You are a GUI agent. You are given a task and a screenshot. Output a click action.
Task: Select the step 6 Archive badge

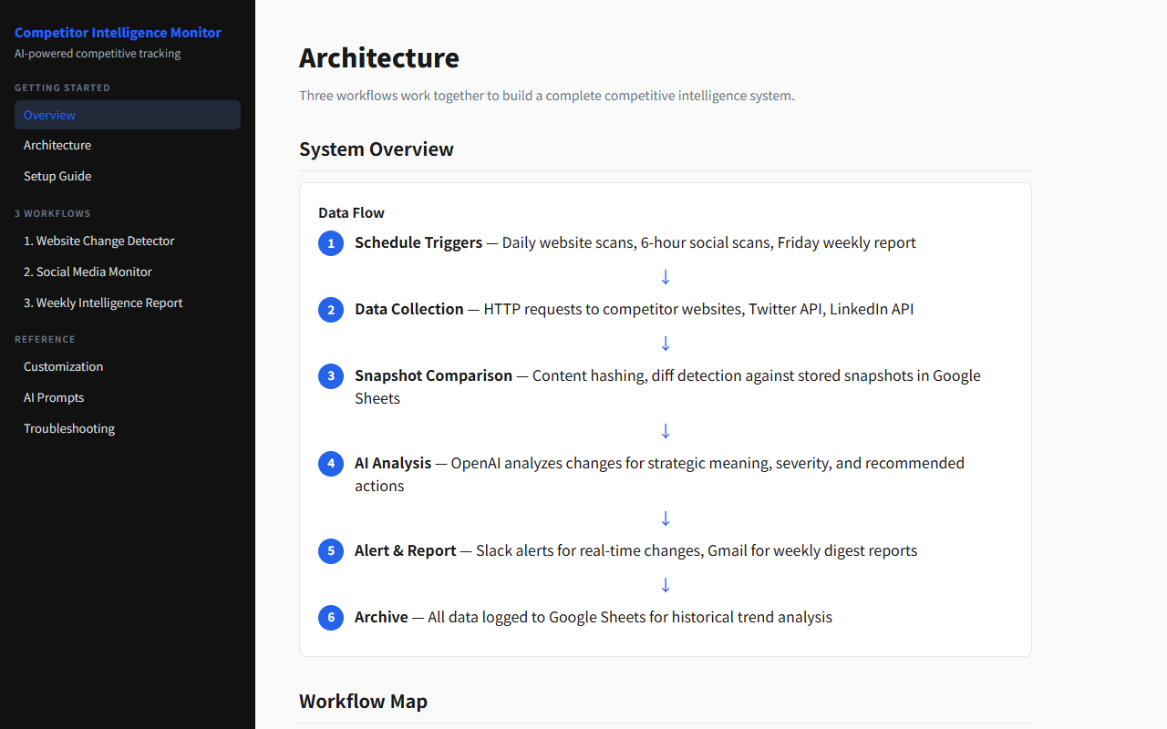(x=330, y=617)
